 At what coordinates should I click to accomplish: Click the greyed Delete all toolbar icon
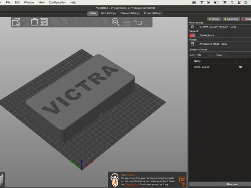pos(25,22)
